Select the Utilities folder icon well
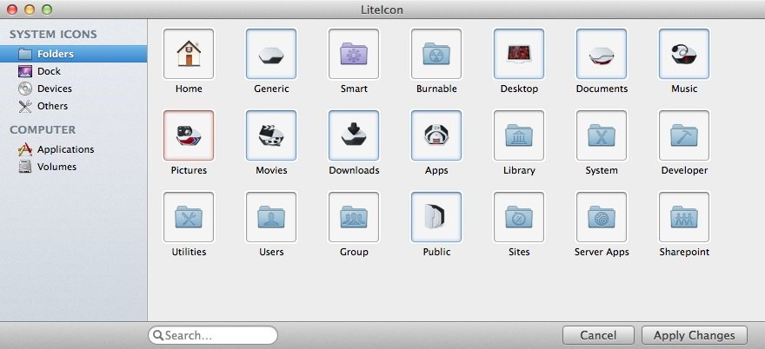This screenshot has height=349, width=765. coord(189,217)
